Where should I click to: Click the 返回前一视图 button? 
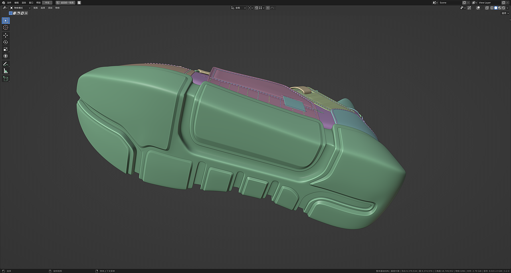click(x=65, y=2)
